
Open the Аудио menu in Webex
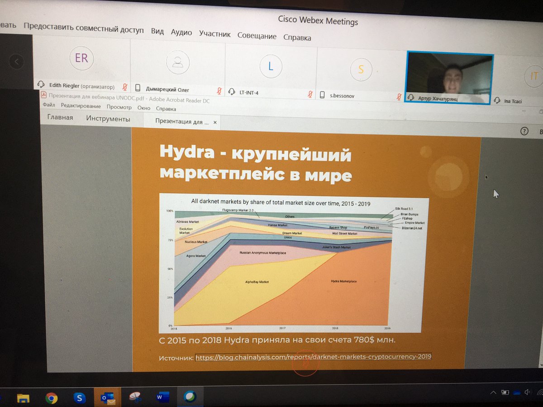click(x=181, y=33)
